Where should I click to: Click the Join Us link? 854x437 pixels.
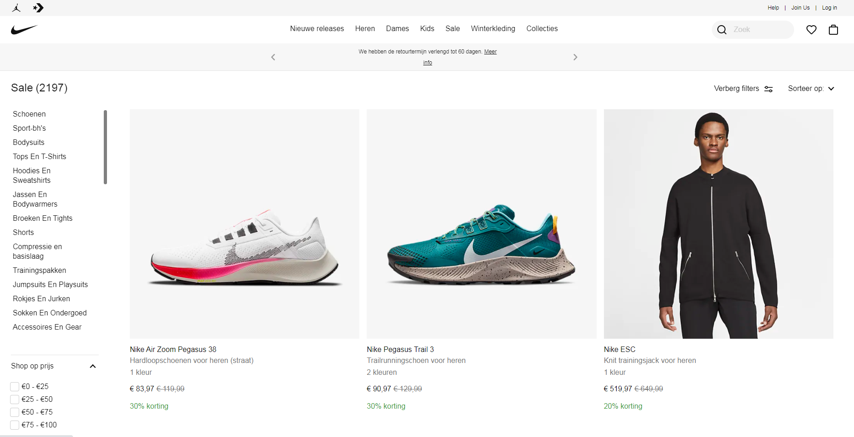801,8
